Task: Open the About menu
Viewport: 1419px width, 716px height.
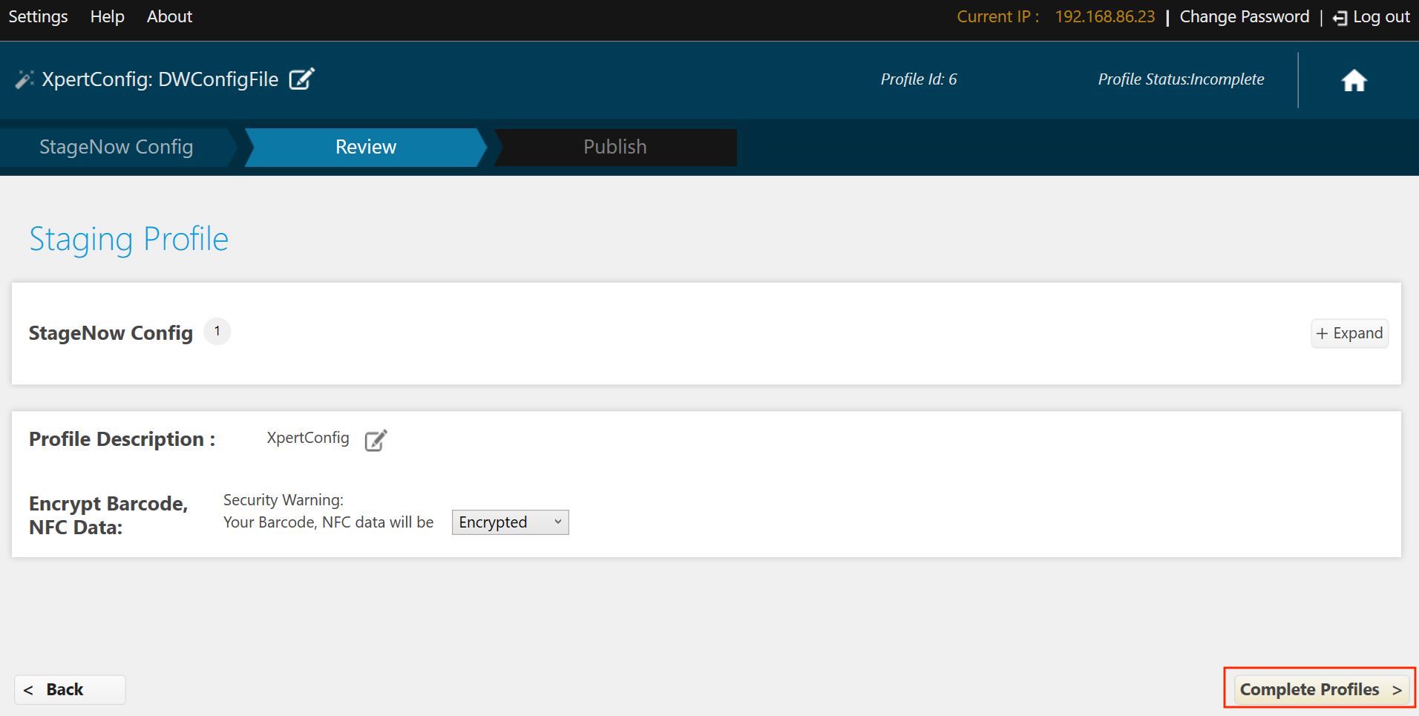Action: coord(169,16)
